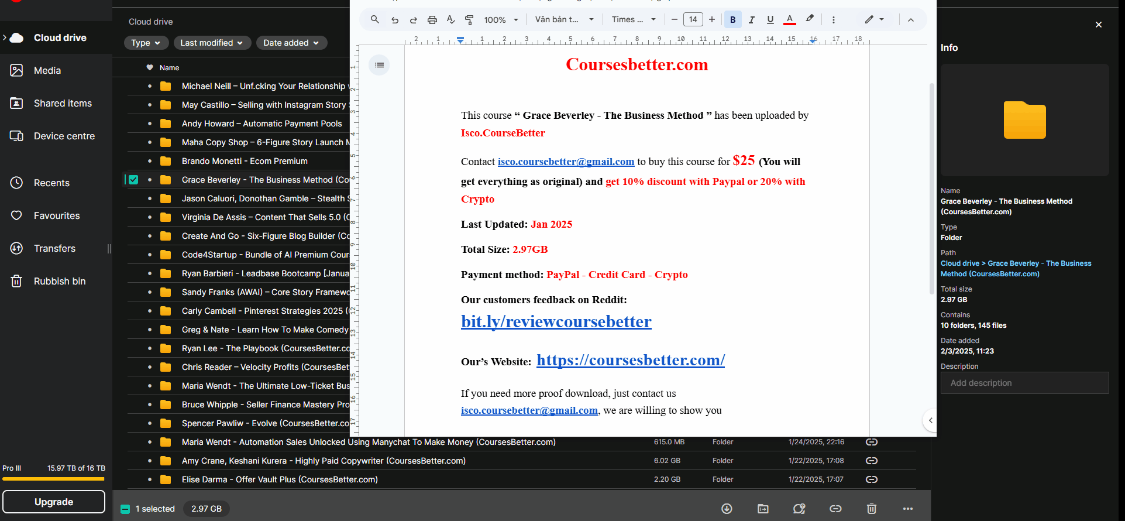Image resolution: width=1125 pixels, height=521 pixels.
Task: Uncheck the Grace Beverley folder checkbox
Action: [133, 180]
